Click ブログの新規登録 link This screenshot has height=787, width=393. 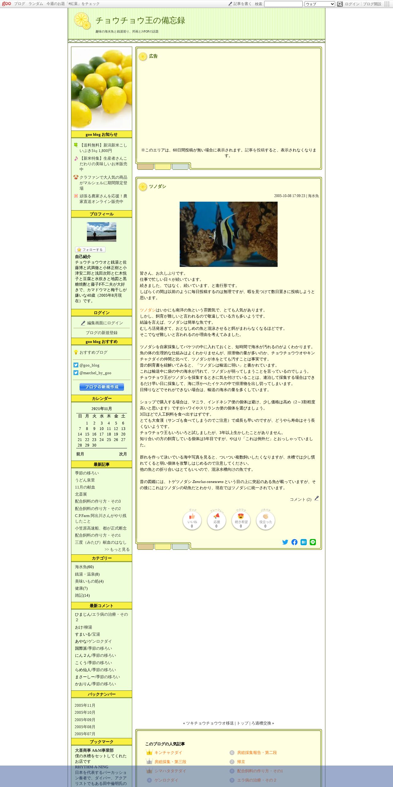coord(102,333)
